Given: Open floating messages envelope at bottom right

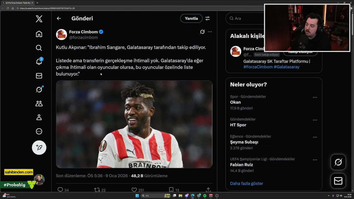Looking at the screenshot, I should pyautogui.click(x=338, y=181).
